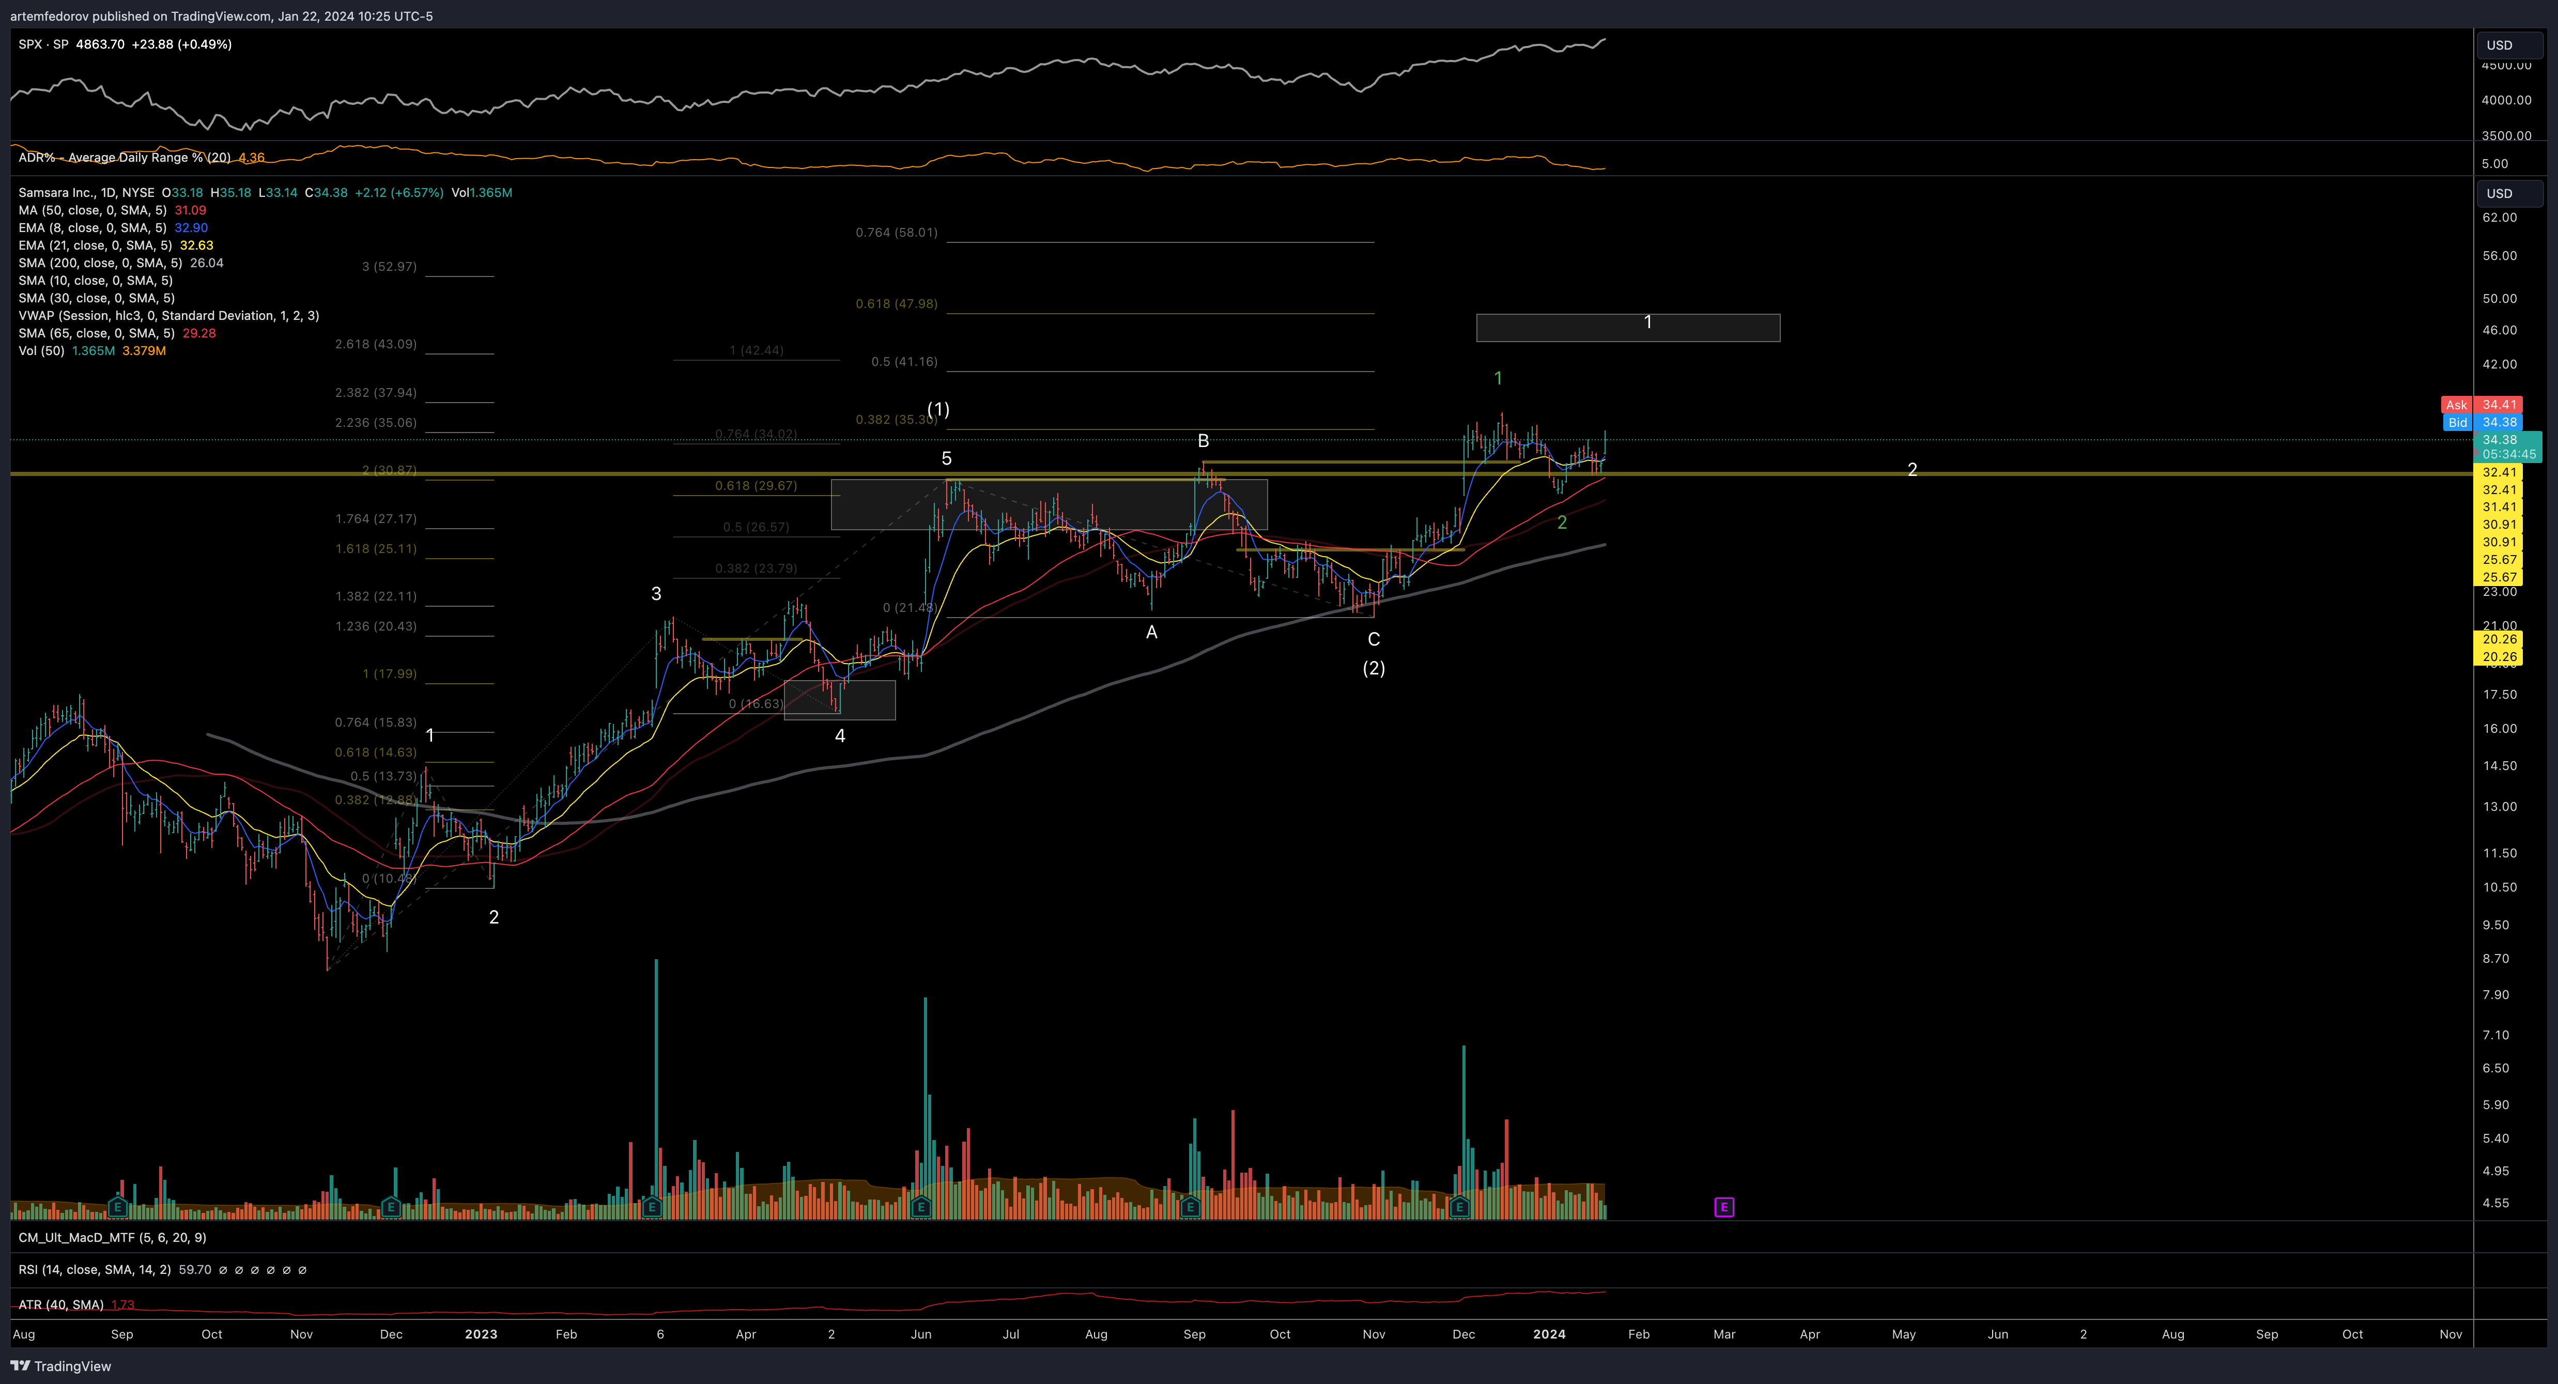This screenshot has height=1384, width=2558.
Task: Select the CM_Ult_MacD_MTF indicator legend
Action: tap(112, 1238)
